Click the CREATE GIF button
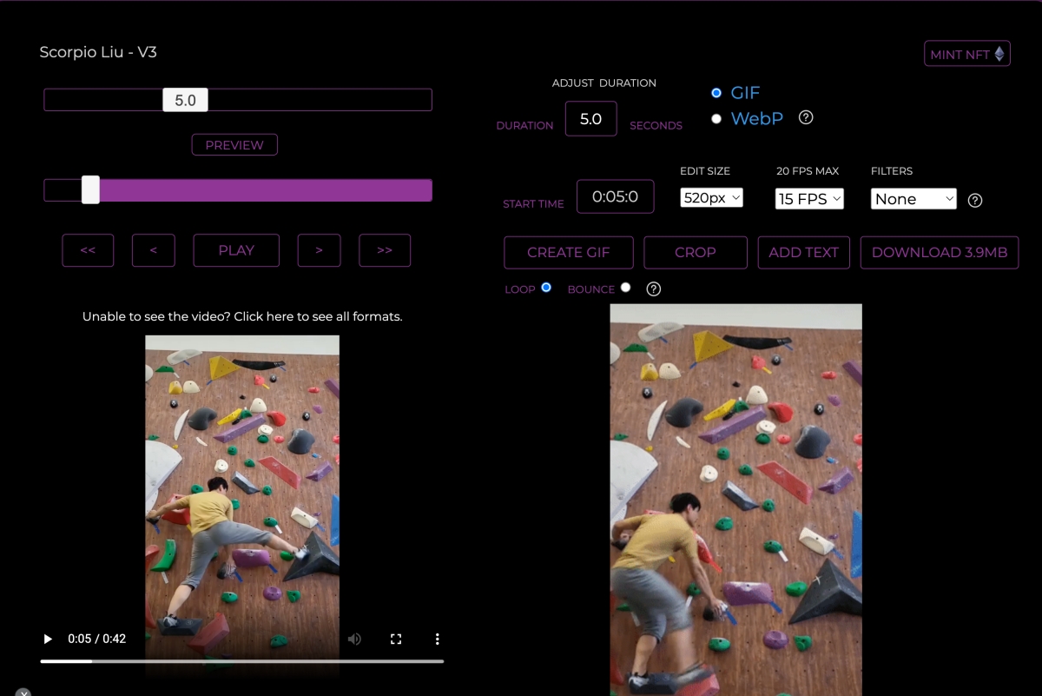This screenshot has height=696, width=1042. pos(569,252)
